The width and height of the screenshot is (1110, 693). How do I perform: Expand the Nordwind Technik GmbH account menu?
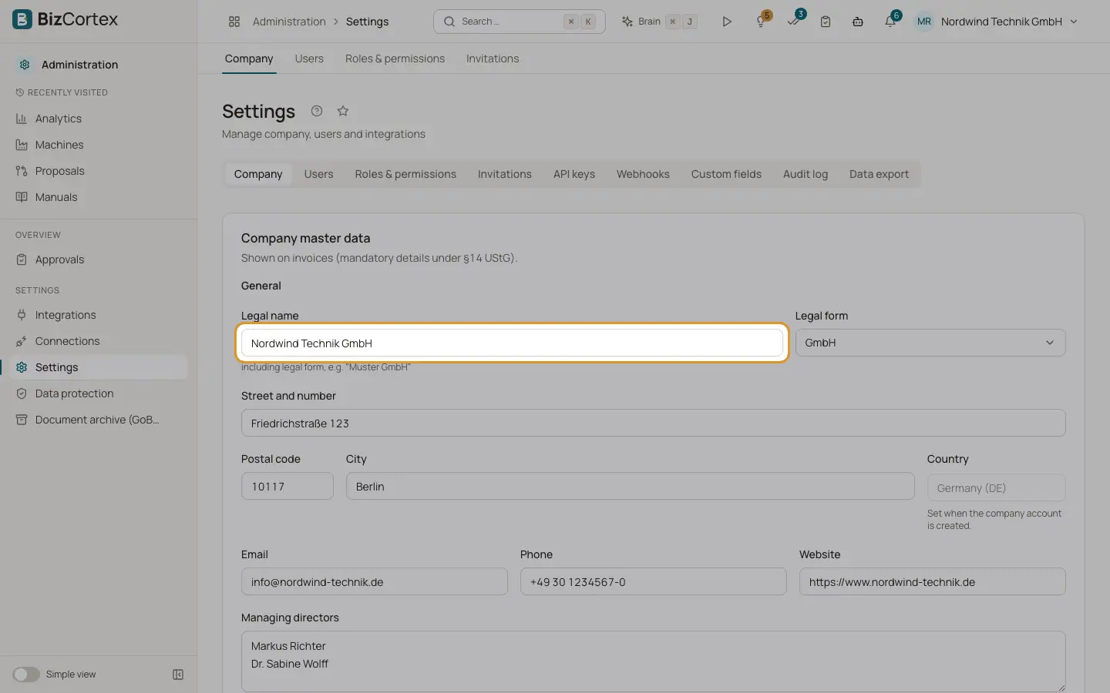click(997, 22)
